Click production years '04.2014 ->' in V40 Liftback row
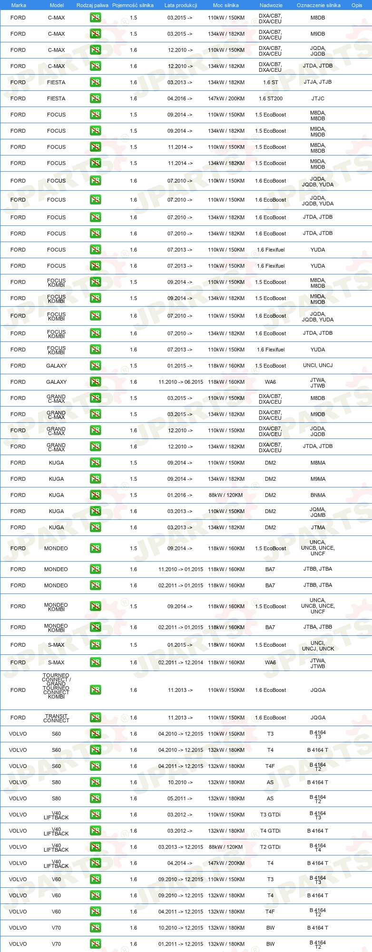 [x=180, y=863]
